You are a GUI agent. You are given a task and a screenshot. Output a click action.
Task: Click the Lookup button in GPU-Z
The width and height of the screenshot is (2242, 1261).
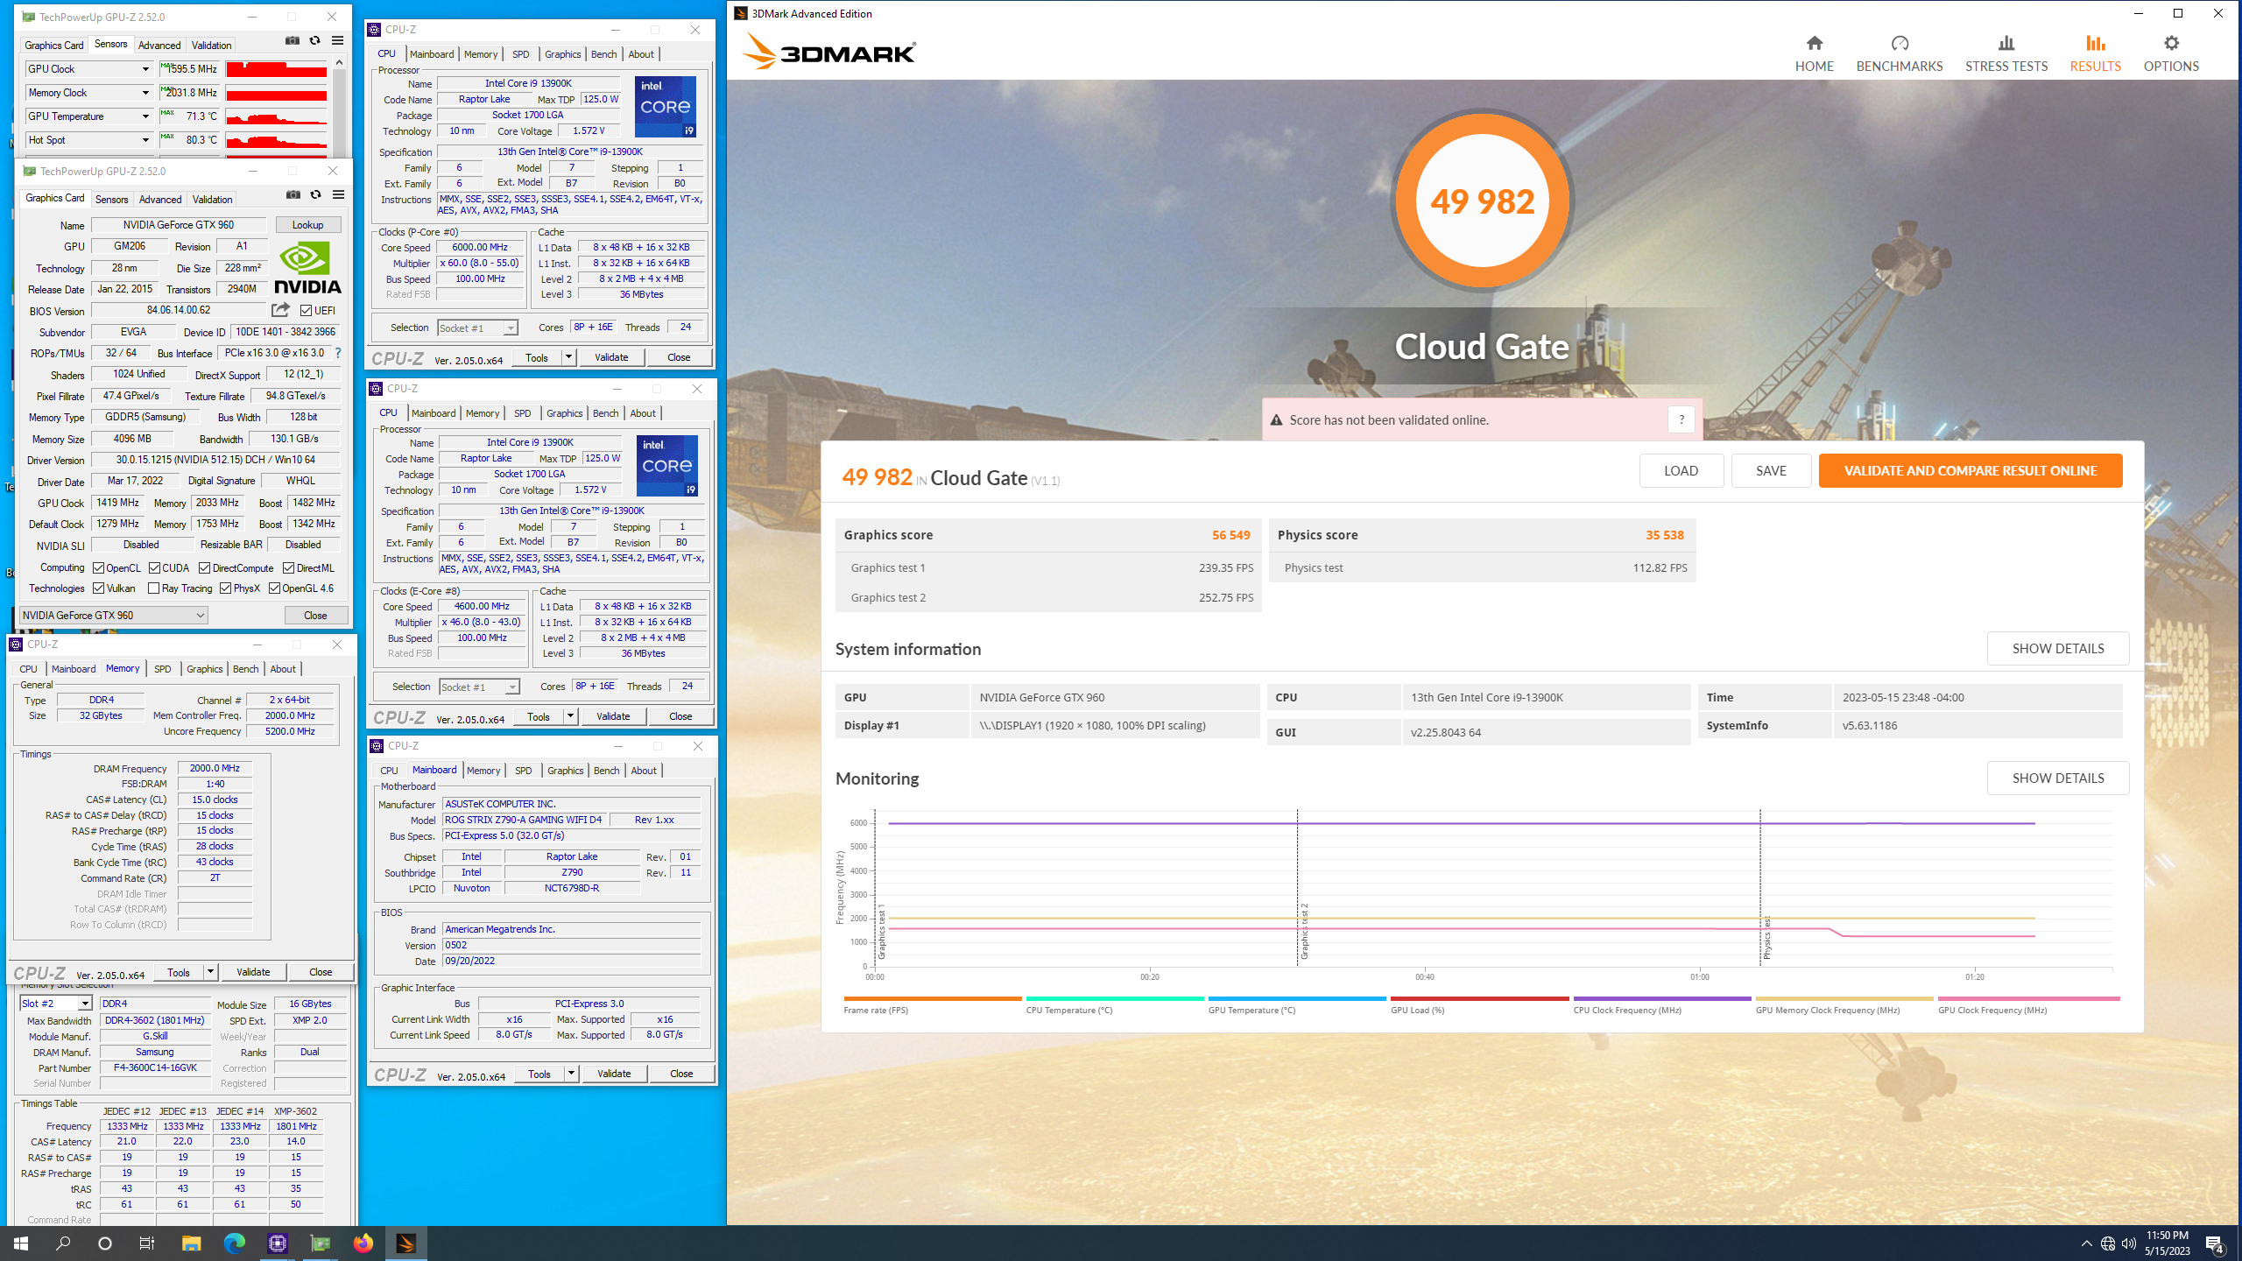307,225
